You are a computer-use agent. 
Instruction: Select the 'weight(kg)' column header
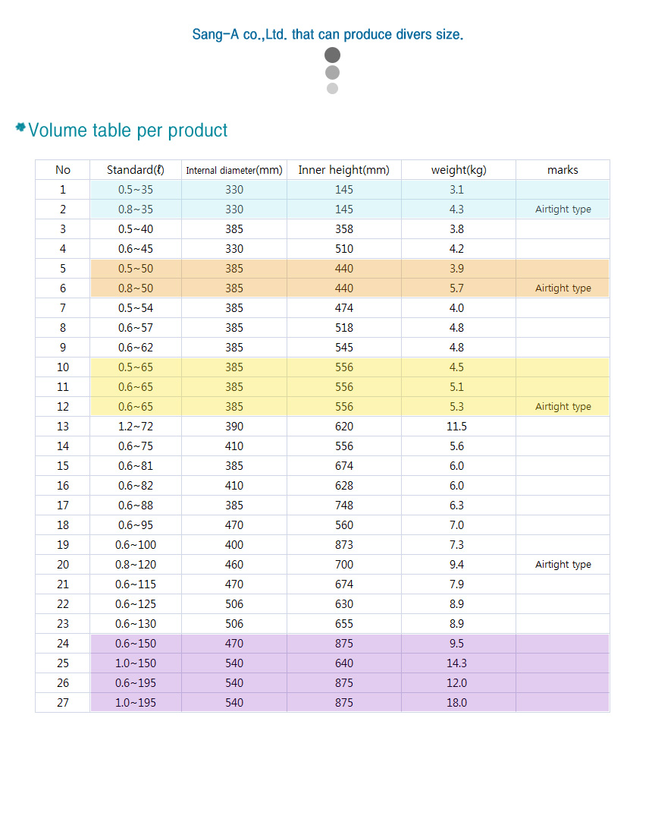pyautogui.click(x=459, y=170)
